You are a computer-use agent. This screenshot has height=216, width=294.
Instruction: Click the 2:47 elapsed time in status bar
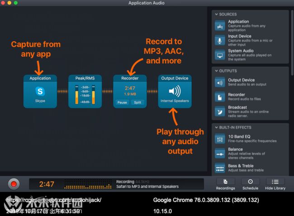[47, 184]
